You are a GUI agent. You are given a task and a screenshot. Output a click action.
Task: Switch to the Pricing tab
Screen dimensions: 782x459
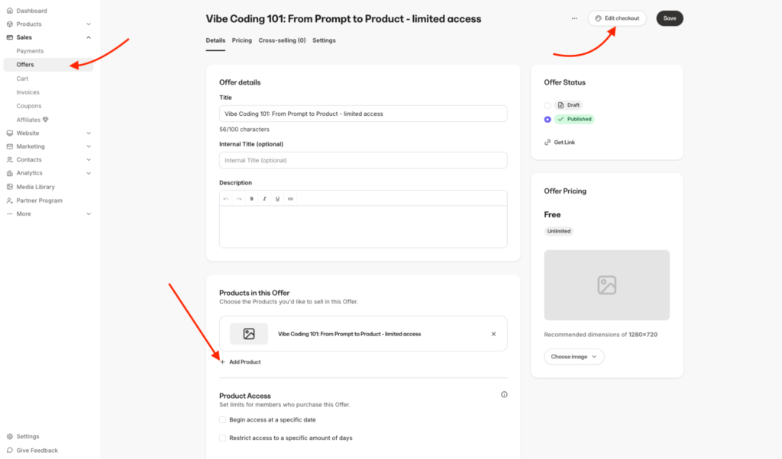(241, 40)
